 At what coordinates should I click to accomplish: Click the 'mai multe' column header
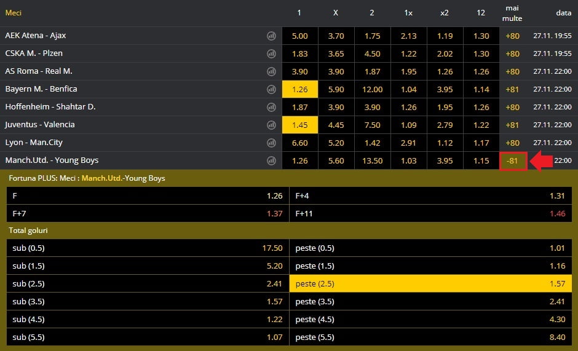point(512,13)
